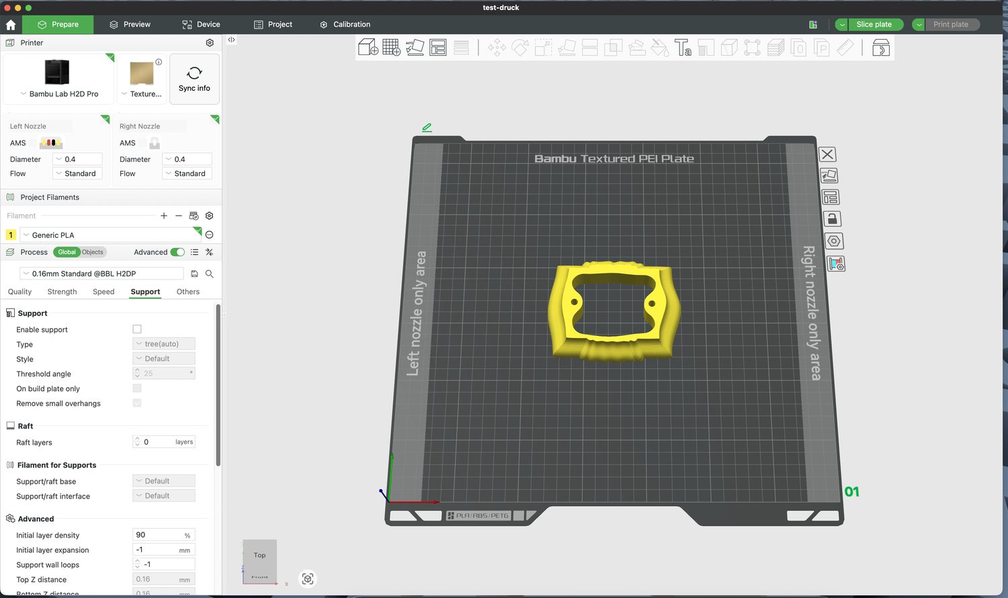The height and width of the screenshot is (598, 1008).
Task: Click the Home icon
Action: click(11, 25)
